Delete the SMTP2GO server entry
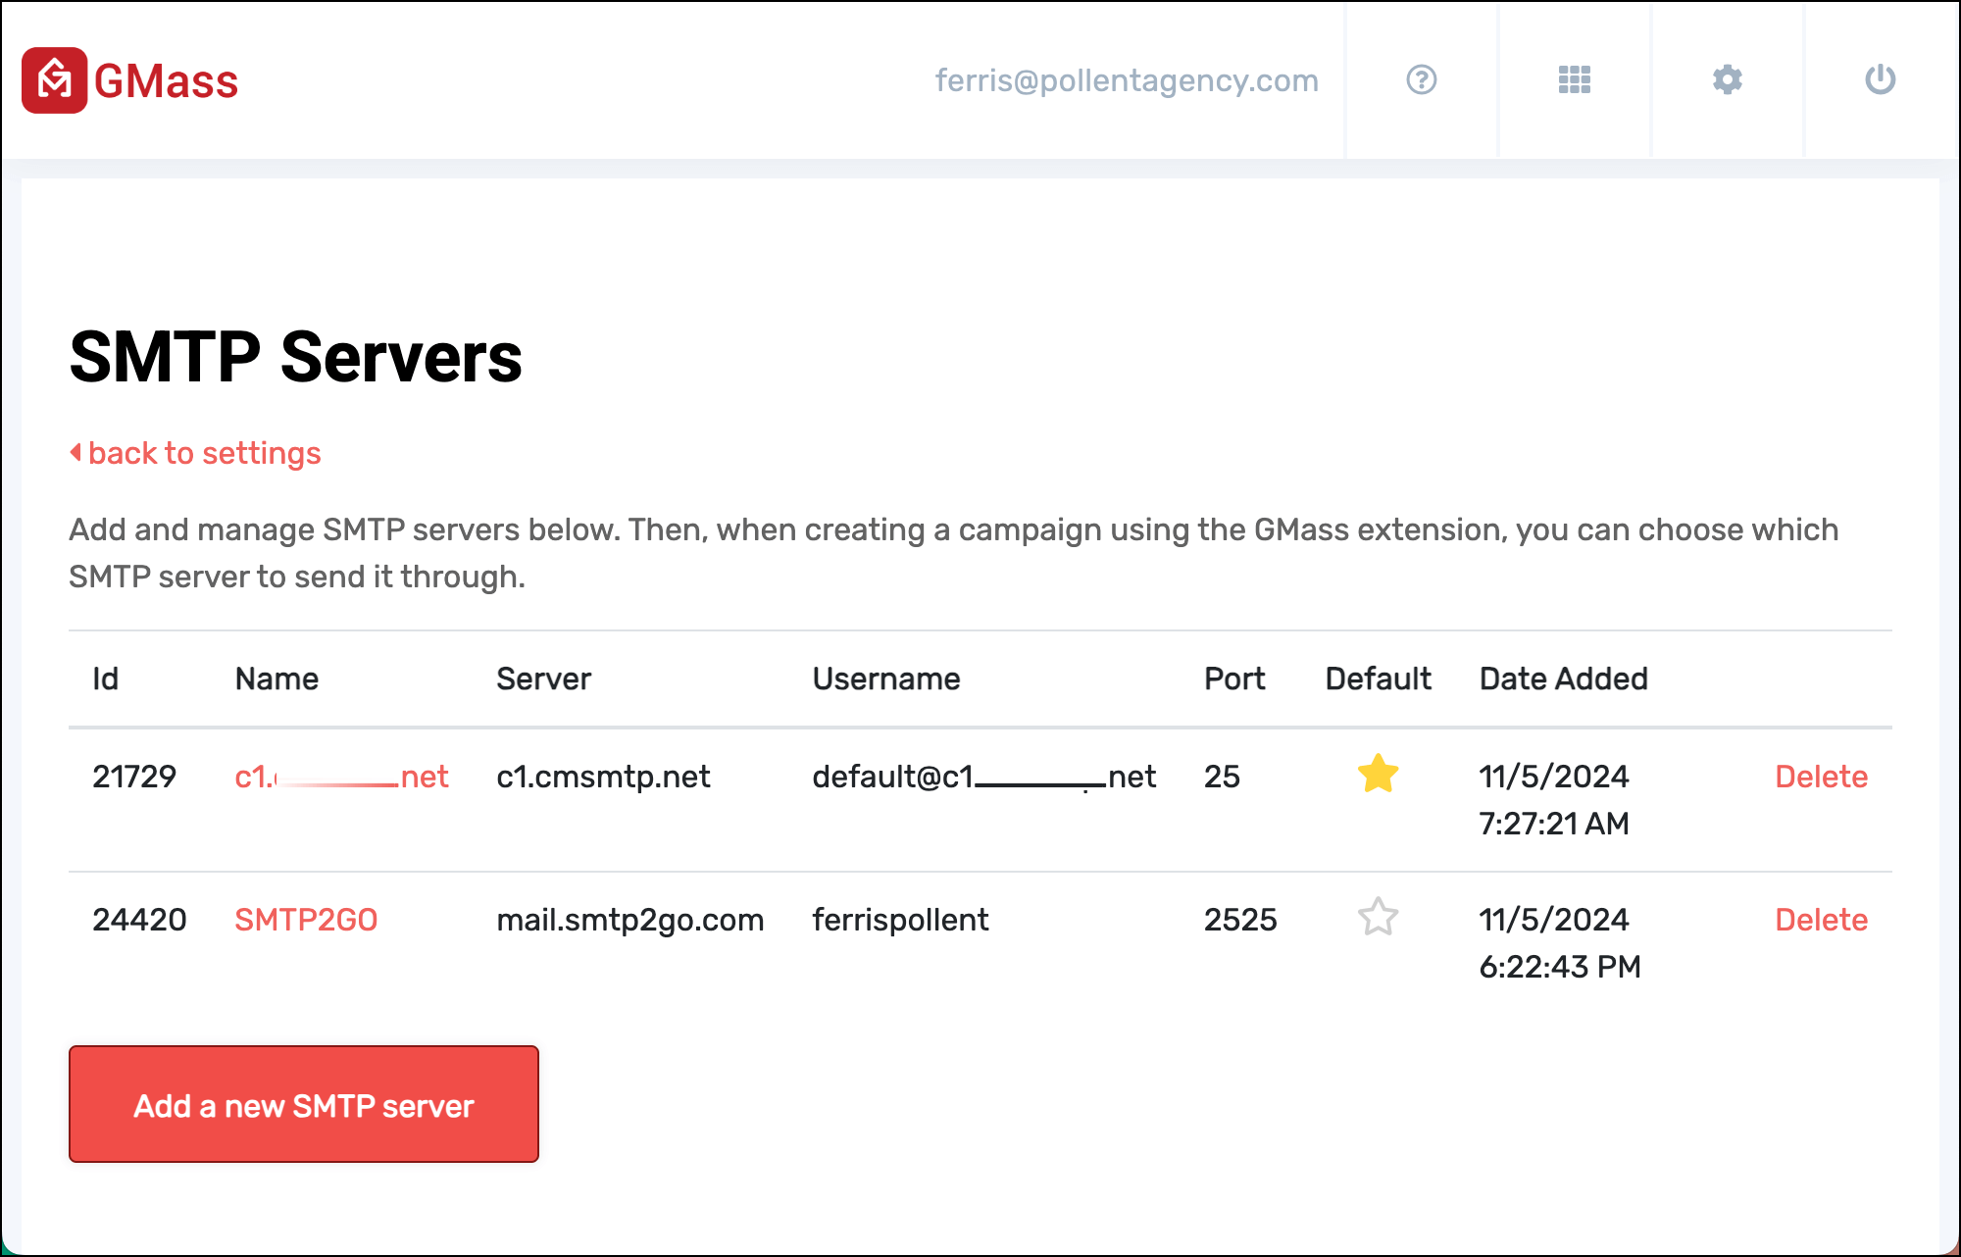Image resolution: width=1961 pixels, height=1257 pixels. 1822,919
